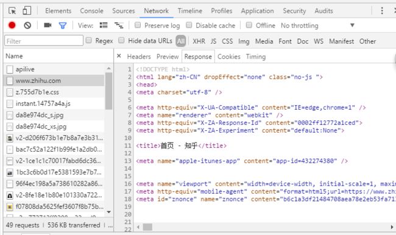Filter requests by WS

(x=319, y=41)
